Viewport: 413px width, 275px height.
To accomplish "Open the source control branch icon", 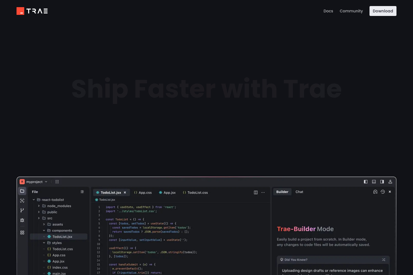I will coord(22,210).
